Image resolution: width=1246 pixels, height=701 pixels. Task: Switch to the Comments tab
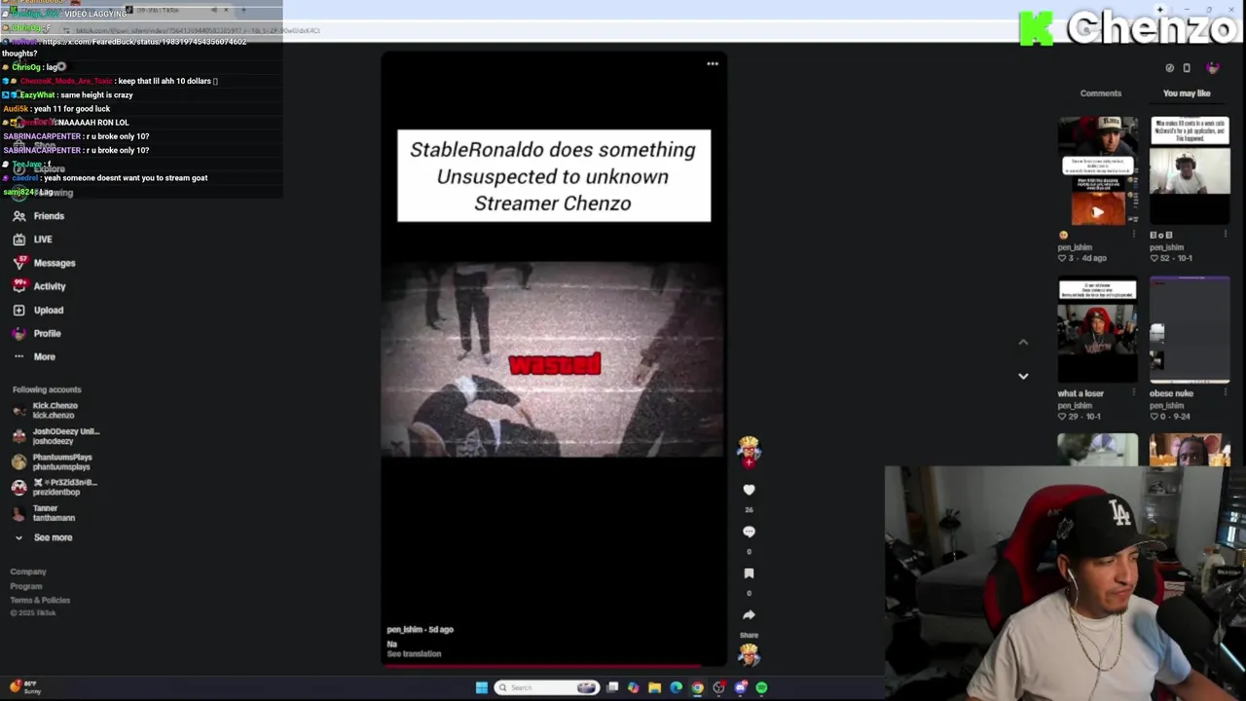pyautogui.click(x=1101, y=93)
